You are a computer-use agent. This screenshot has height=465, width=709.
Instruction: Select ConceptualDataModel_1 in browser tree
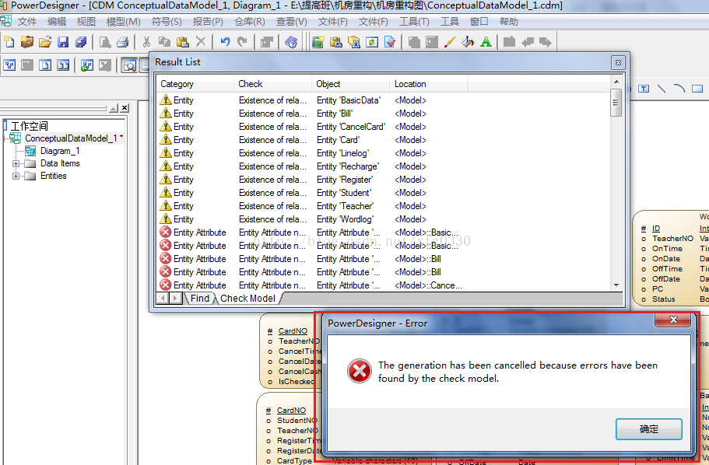click(71, 138)
